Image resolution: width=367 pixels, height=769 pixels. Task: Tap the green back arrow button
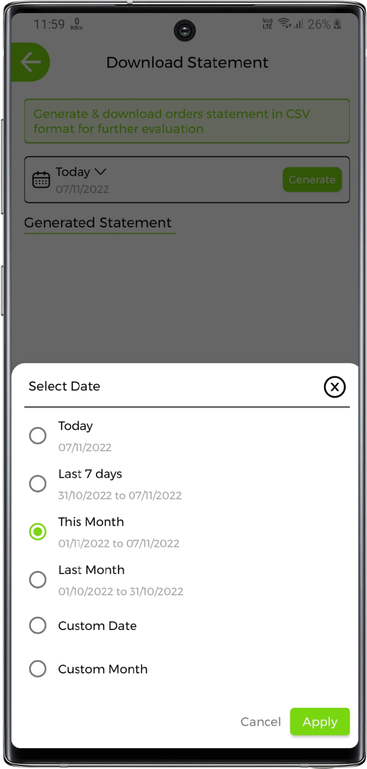pos(31,62)
